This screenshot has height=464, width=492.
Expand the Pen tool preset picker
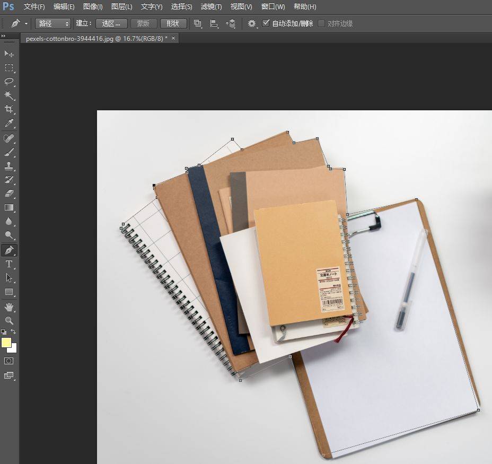(x=20, y=23)
